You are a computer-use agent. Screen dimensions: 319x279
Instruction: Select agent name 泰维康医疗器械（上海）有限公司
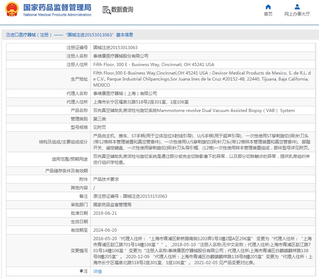coord(125,94)
